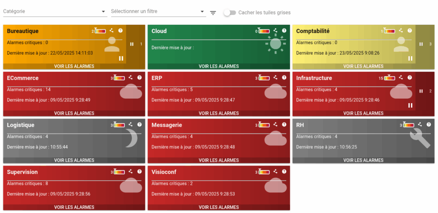Click the RH severity gauge icon
The width and height of the screenshot is (438, 213).
coord(408,125)
